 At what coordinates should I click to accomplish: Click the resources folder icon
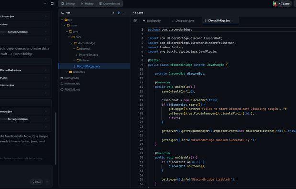(x=71, y=72)
